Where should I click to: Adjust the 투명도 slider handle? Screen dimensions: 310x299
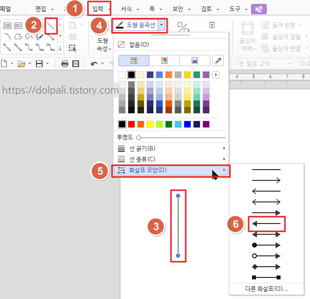click(139, 138)
